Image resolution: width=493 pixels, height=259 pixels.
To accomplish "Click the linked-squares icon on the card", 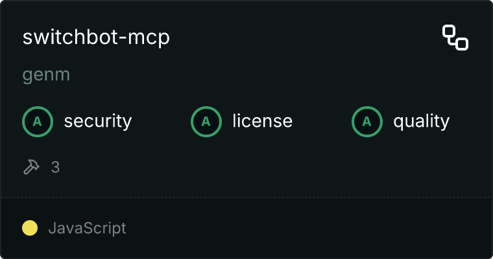I will (455, 38).
